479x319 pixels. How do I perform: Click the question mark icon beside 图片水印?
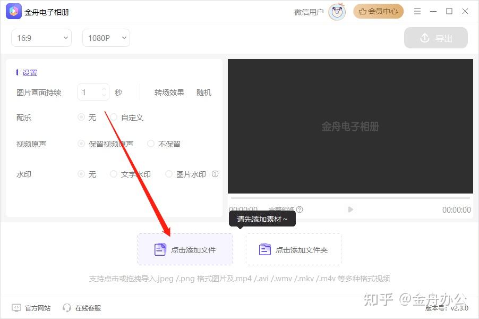click(215, 174)
